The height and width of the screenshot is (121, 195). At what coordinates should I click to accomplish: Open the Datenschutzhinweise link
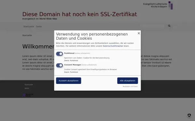[x=113, y=46]
